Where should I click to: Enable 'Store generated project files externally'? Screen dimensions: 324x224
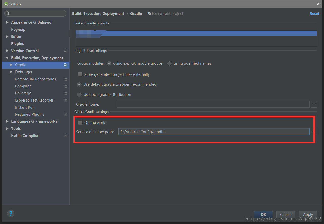80,74
